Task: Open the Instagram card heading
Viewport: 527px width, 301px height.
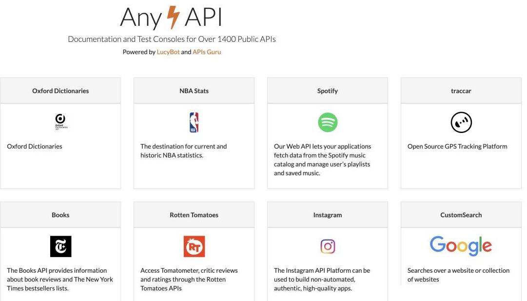Action: (x=328, y=215)
